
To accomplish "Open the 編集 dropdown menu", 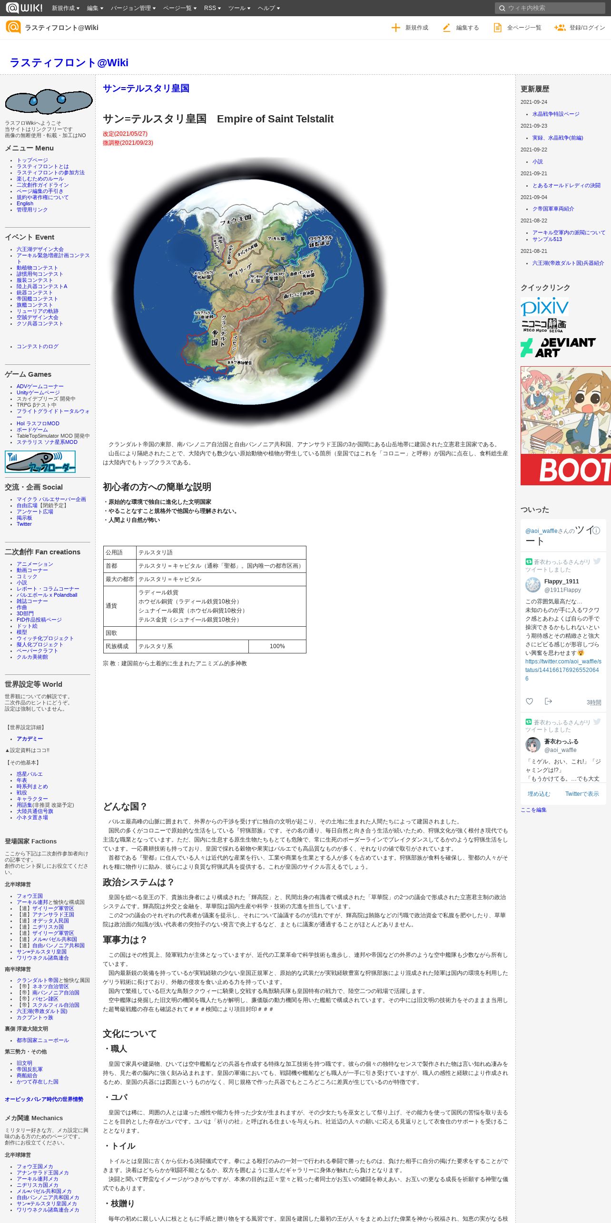I will pos(95,8).
